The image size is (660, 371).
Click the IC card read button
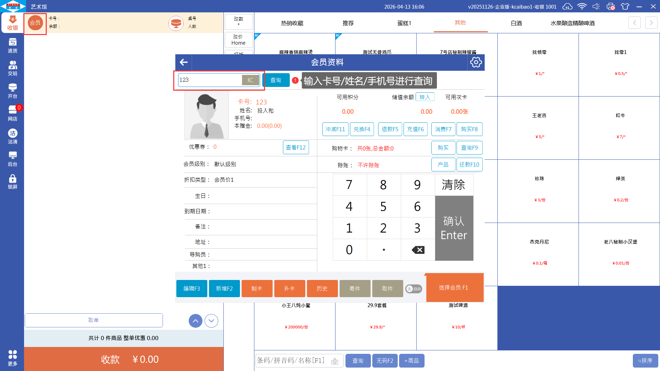[x=250, y=80]
